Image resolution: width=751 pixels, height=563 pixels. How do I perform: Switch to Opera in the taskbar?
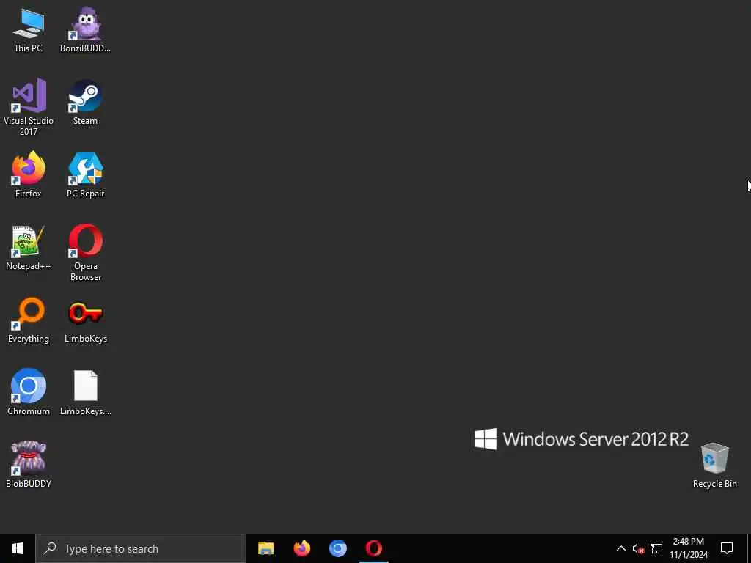373,548
